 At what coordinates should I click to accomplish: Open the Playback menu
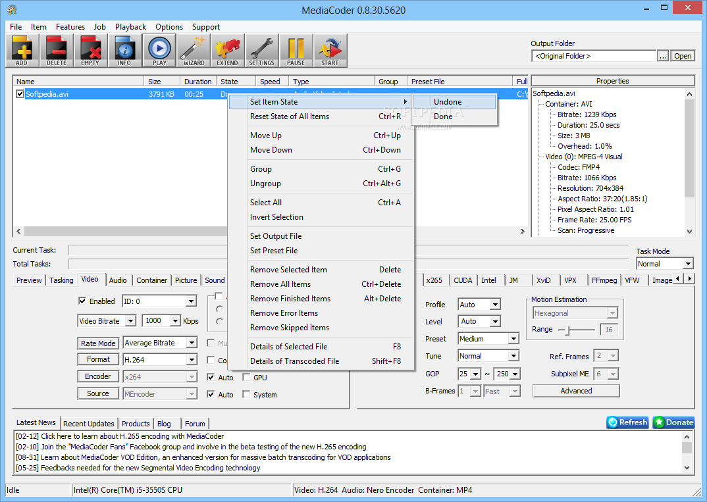point(131,26)
